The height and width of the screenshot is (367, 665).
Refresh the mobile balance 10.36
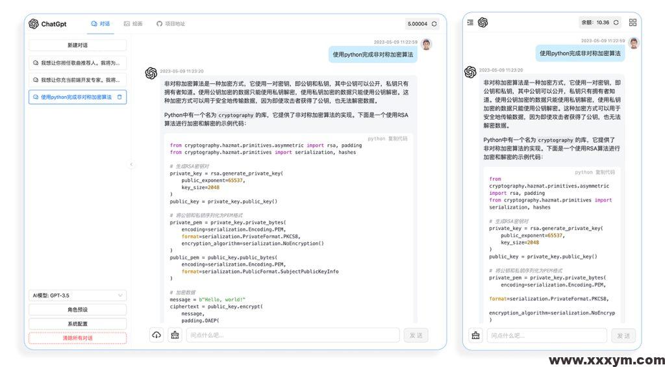coord(616,22)
